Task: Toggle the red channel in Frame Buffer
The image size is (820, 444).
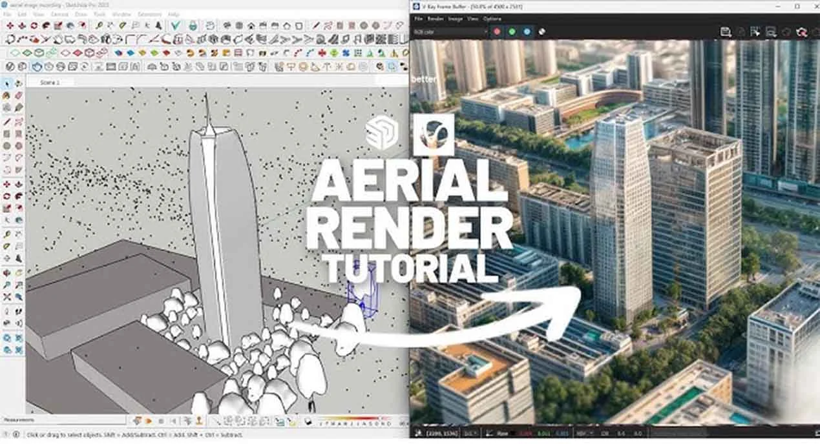Action: click(497, 31)
